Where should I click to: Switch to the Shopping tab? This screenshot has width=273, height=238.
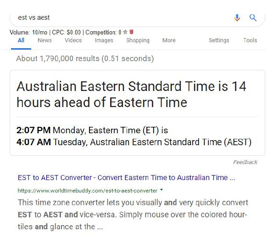coord(138,40)
